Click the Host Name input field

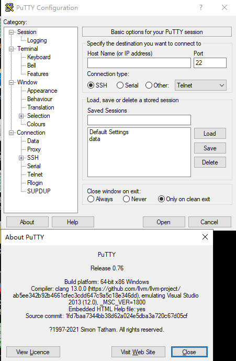tap(139, 63)
